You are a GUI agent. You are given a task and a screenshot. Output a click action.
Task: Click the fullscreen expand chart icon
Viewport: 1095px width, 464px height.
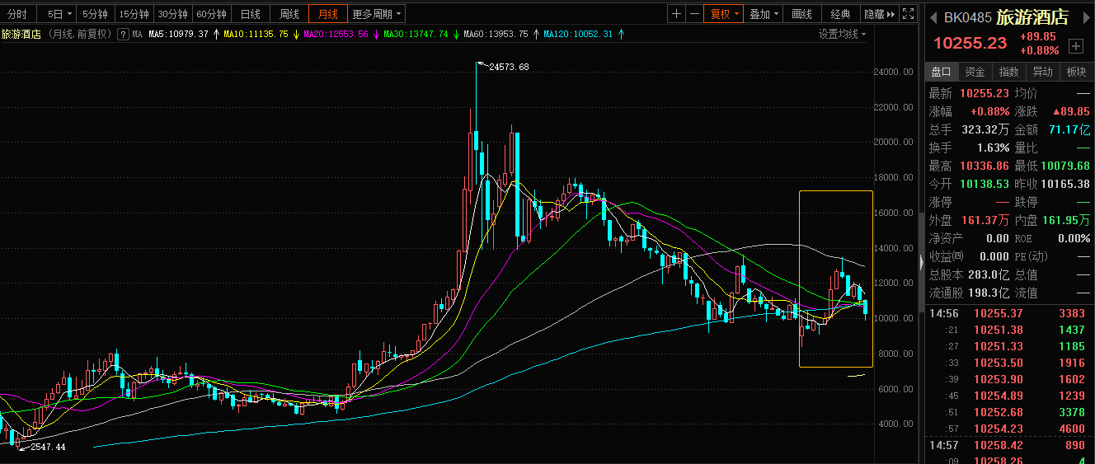[908, 14]
